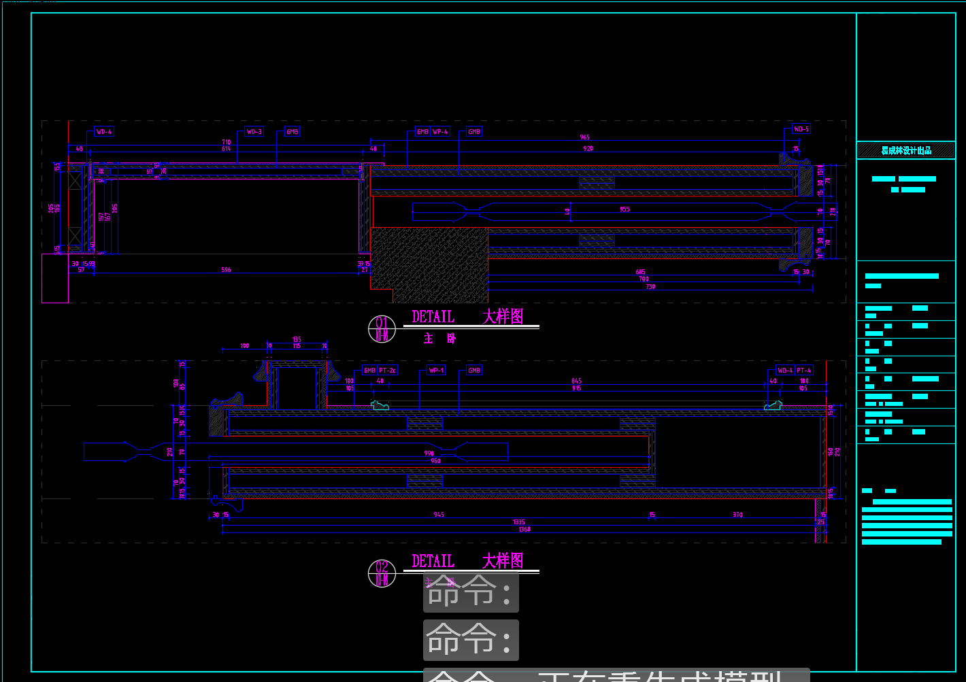Image resolution: width=966 pixels, height=682 pixels.
Task: Select the 955 dimension value
Action: click(624, 209)
